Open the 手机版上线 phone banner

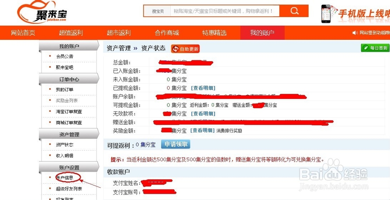(355, 14)
